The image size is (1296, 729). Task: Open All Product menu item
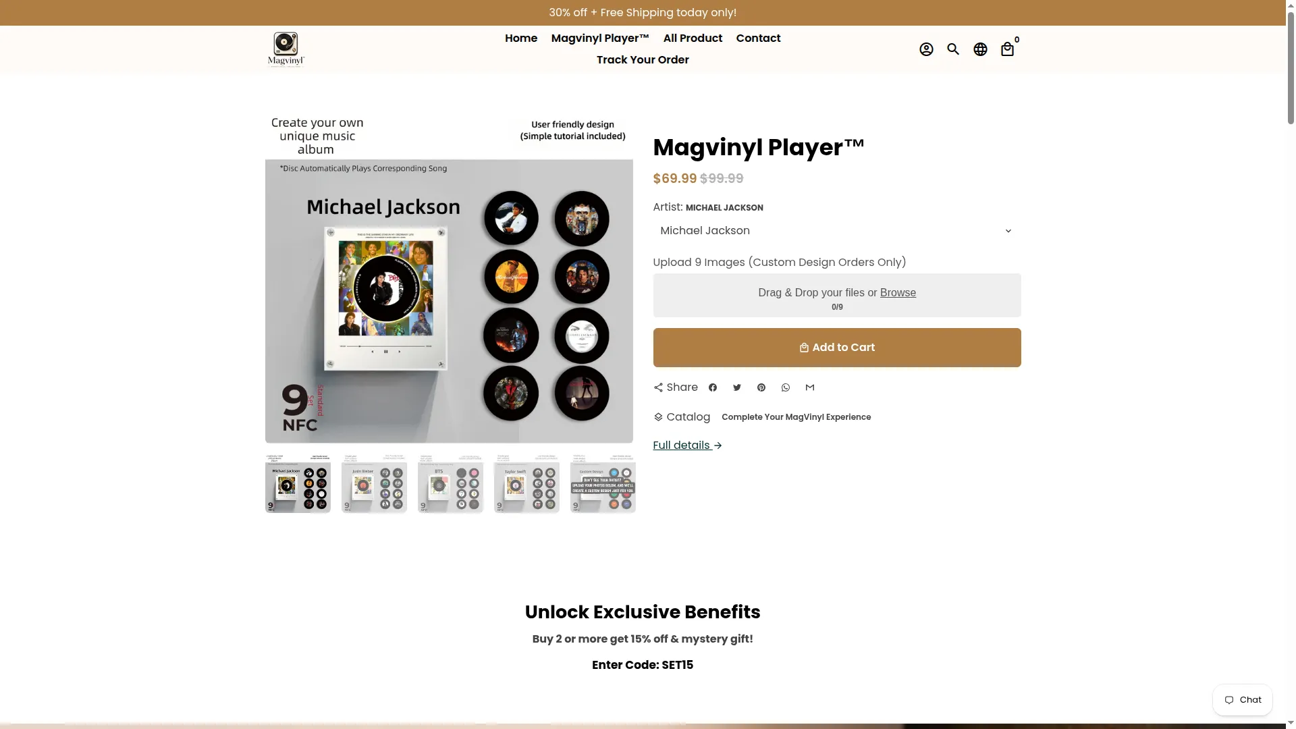coord(693,38)
